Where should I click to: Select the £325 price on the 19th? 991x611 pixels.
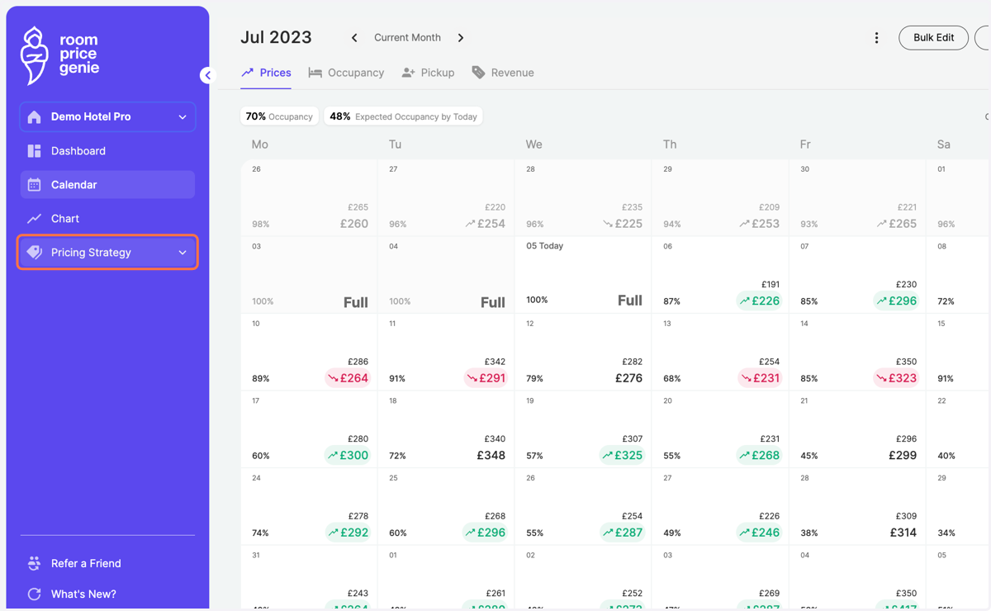pyautogui.click(x=622, y=456)
